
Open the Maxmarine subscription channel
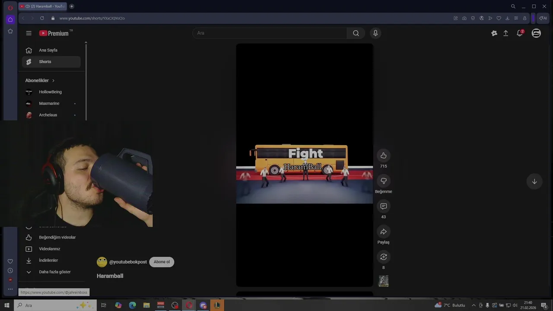[x=51, y=104]
